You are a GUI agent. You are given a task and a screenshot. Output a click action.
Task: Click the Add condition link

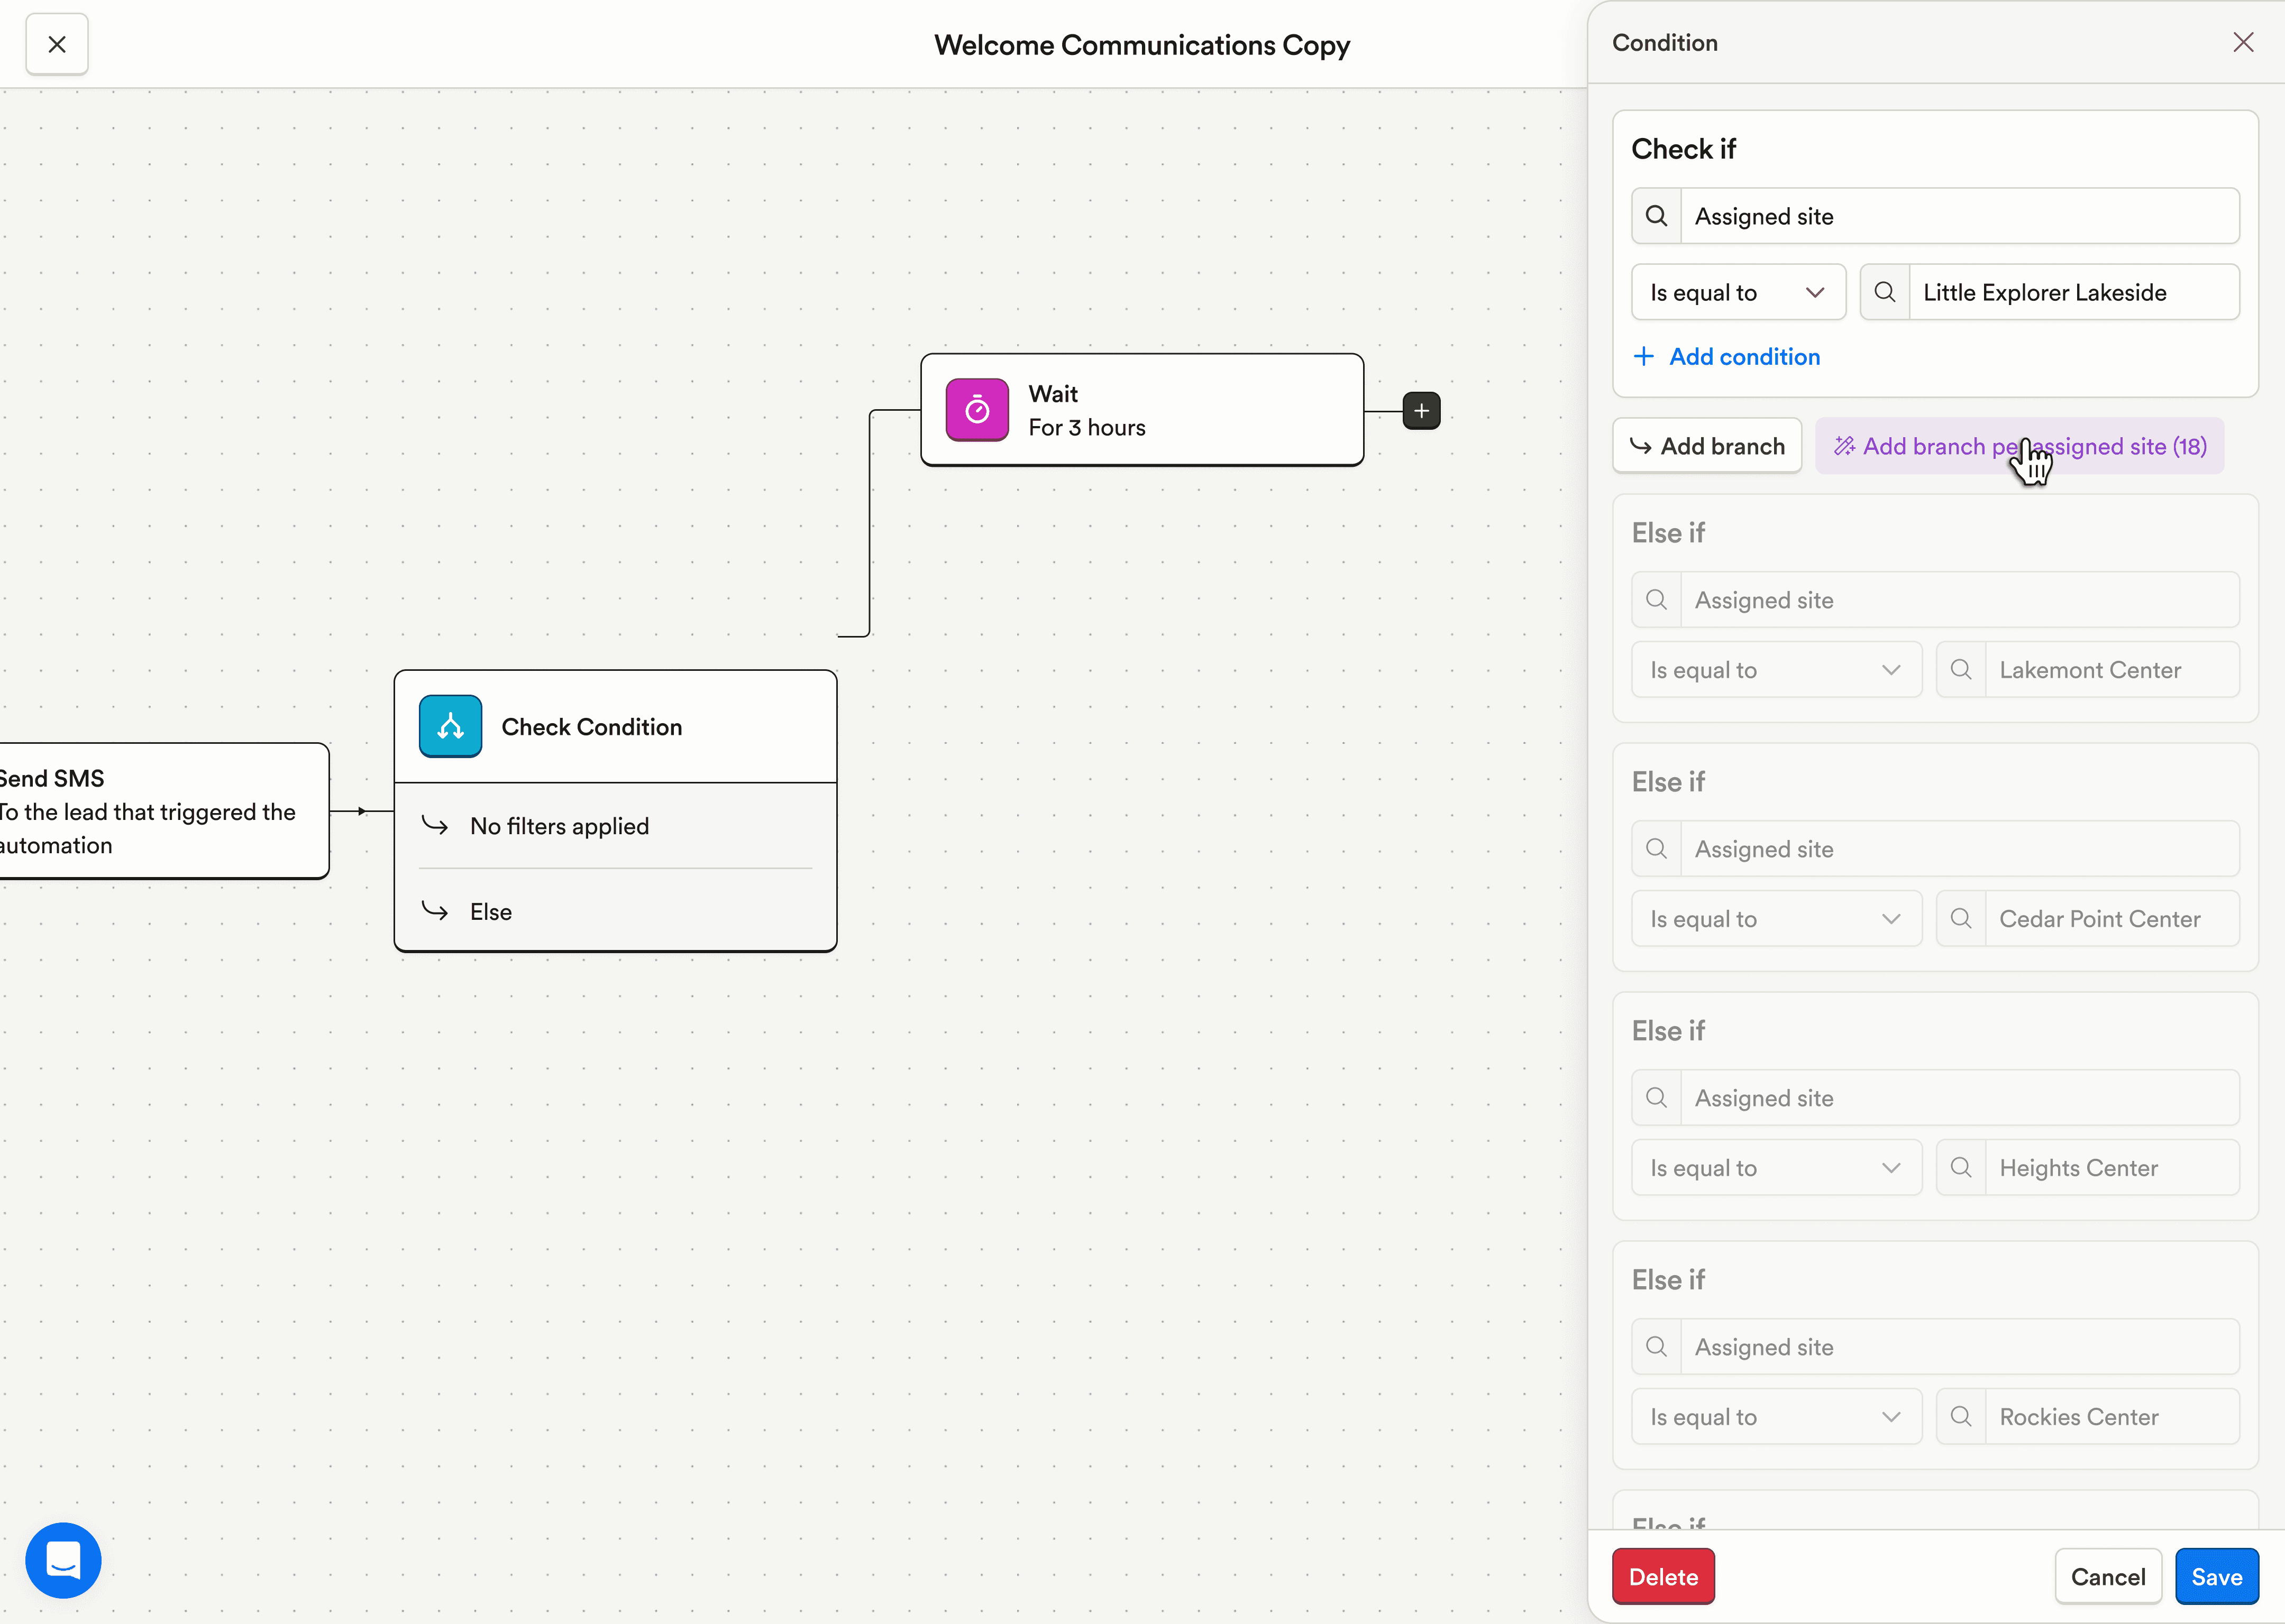(x=1727, y=357)
